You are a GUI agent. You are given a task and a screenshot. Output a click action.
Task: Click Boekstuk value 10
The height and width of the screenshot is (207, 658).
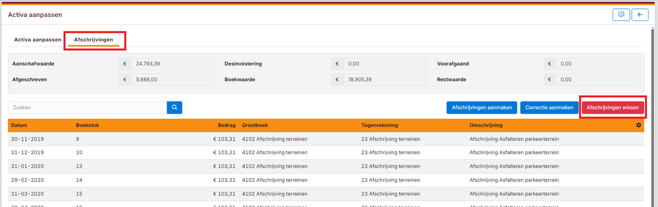tap(79, 152)
